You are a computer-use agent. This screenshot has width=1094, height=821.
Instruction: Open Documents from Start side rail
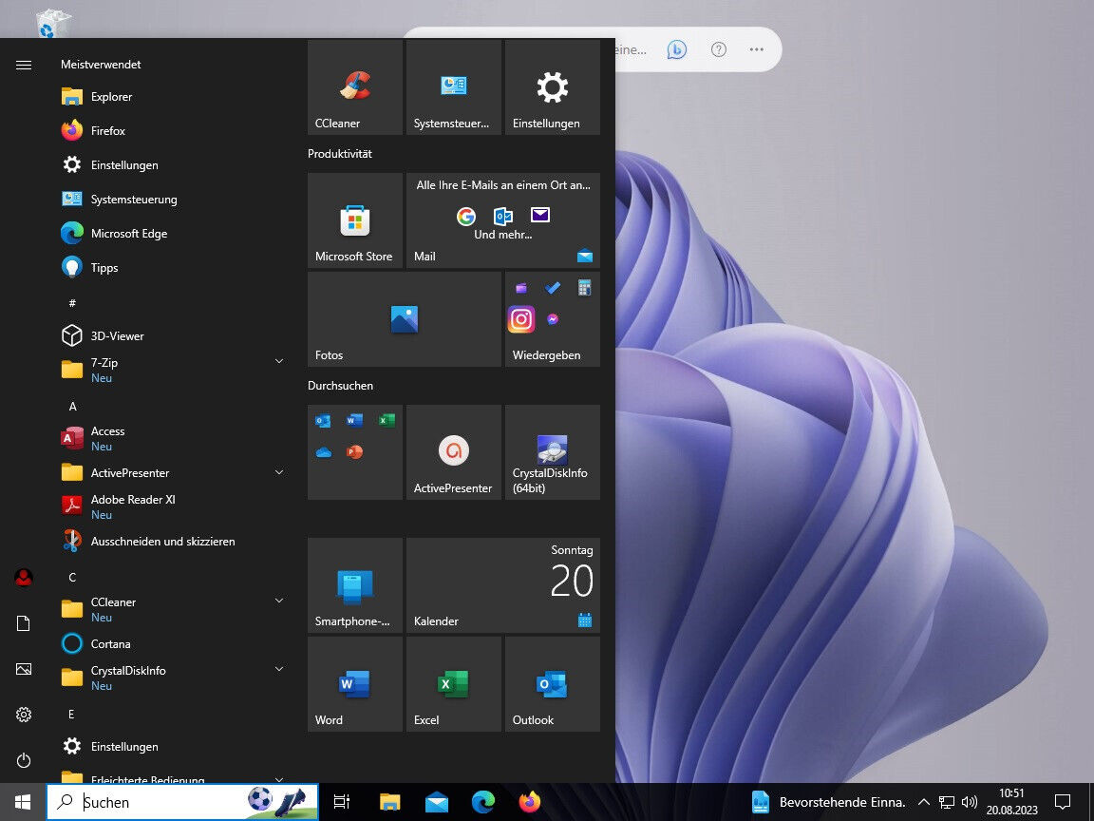[24, 623]
